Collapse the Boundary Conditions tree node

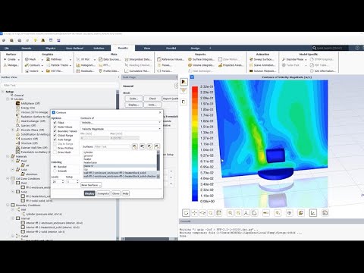[8, 205]
